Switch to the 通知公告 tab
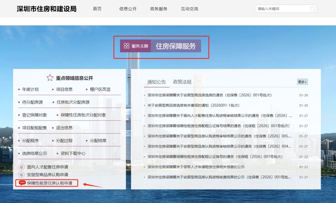The height and width of the screenshot is (203, 336). [x=156, y=82]
